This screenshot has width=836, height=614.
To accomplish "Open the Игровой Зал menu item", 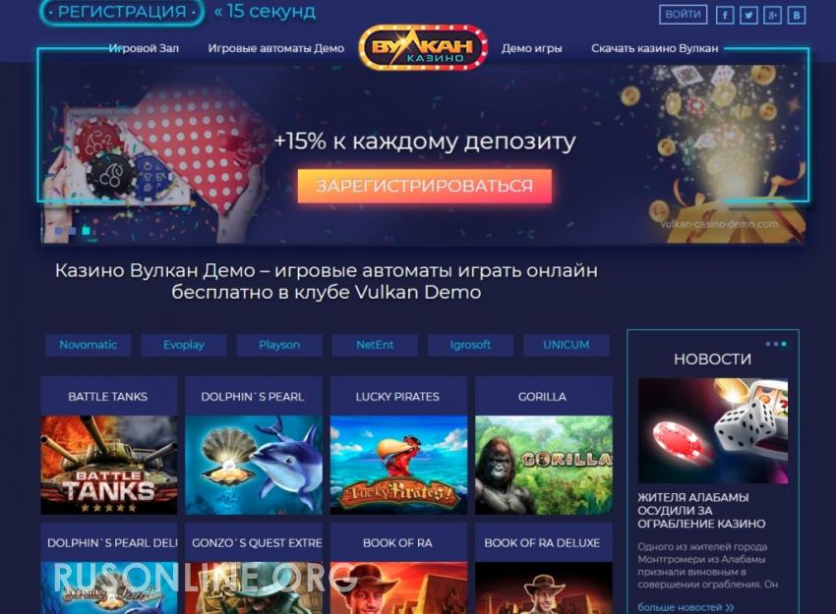I will point(144,48).
